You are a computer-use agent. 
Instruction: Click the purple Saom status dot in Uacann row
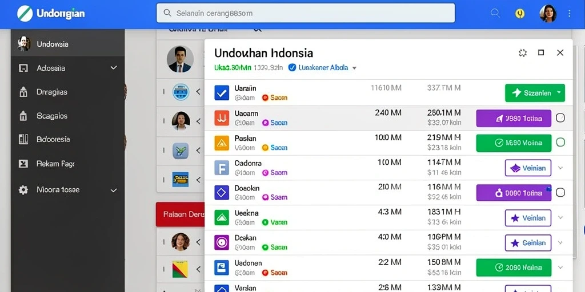tap(265, 123)
